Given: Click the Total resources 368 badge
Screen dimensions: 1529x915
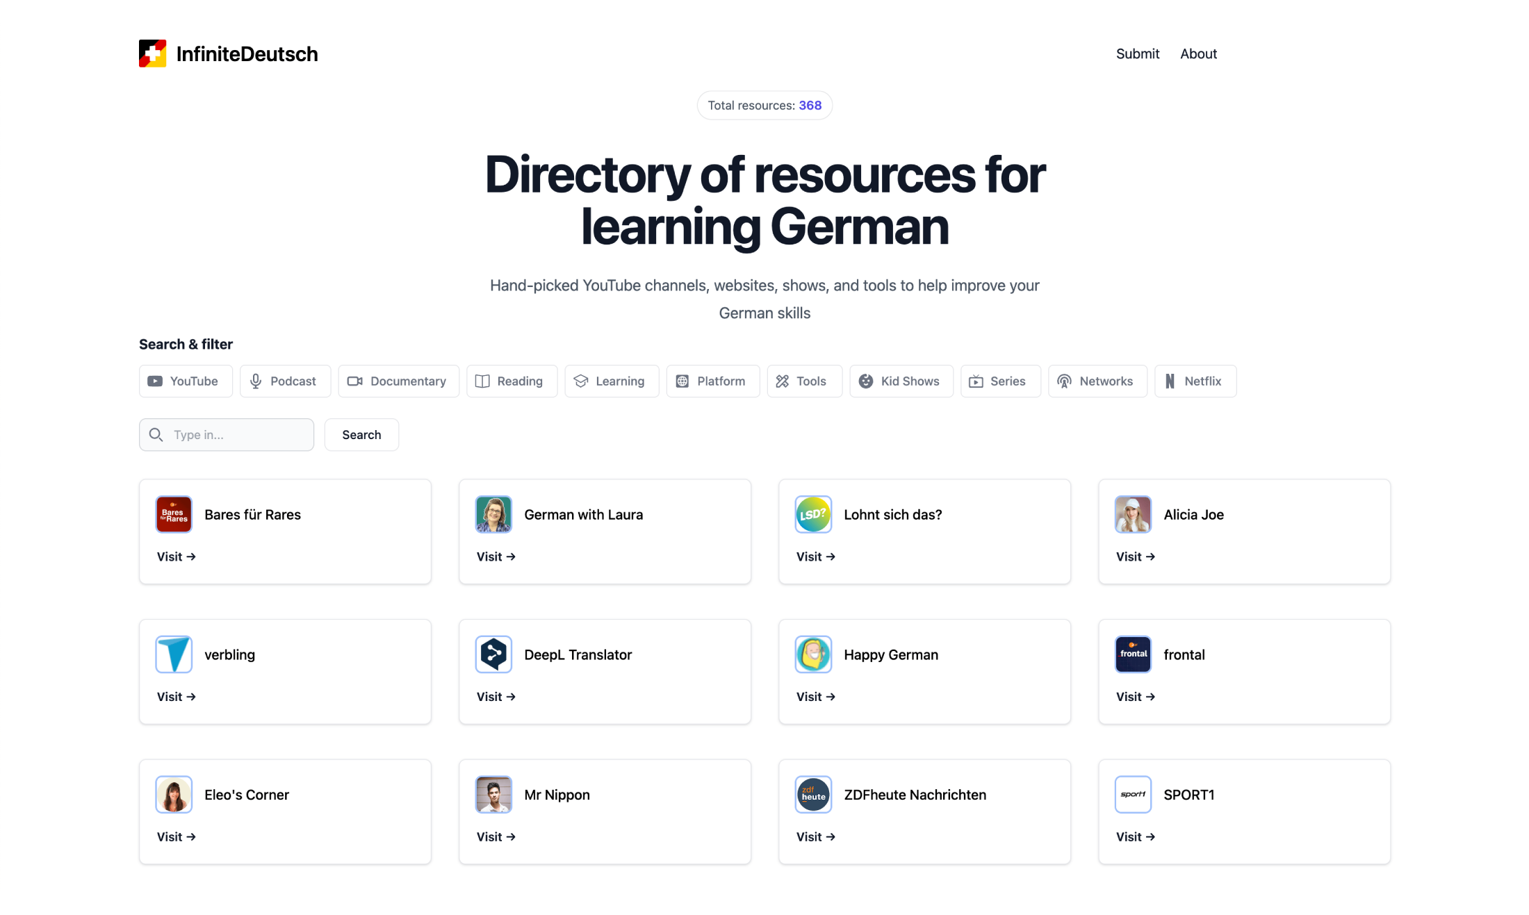Looking at the screenshot, I should point(764,106).
